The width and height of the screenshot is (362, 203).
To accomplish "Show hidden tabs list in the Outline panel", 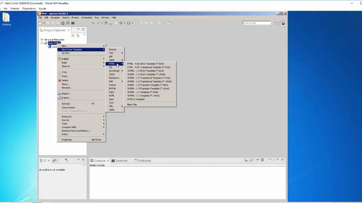I will 66,160.
